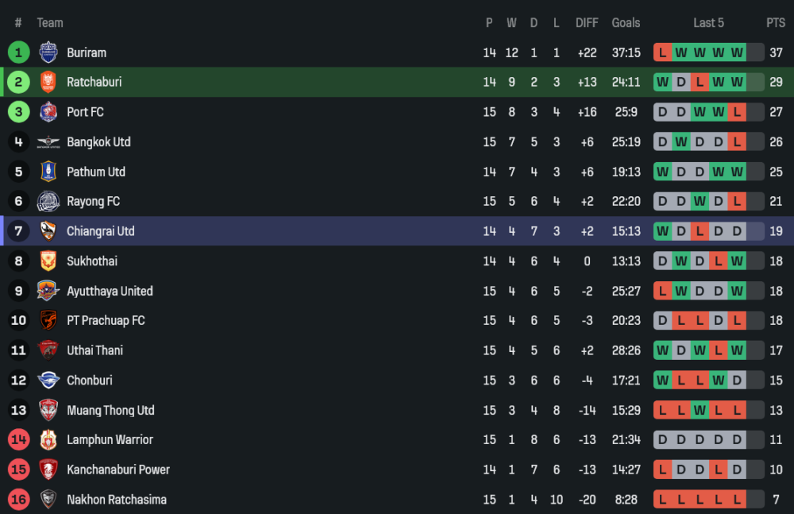Click the Ratchaburi team logo
Screen dimensions: 794x514
[48, 82]
